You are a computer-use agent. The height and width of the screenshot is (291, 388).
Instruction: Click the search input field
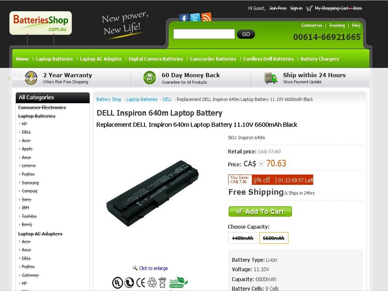[x=204, y=34]
